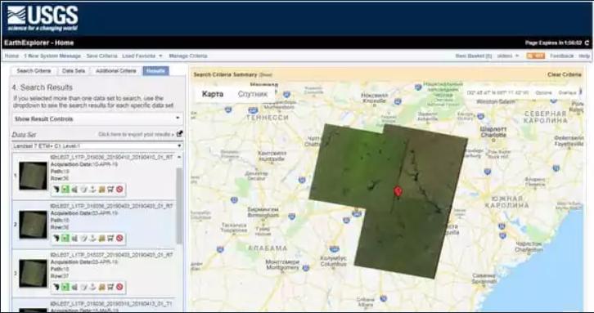This screenshot has height=313, width=594.
Task: Open thumbnail of result 1 scene
Action: pyautogui.click(x=33, y=176)
